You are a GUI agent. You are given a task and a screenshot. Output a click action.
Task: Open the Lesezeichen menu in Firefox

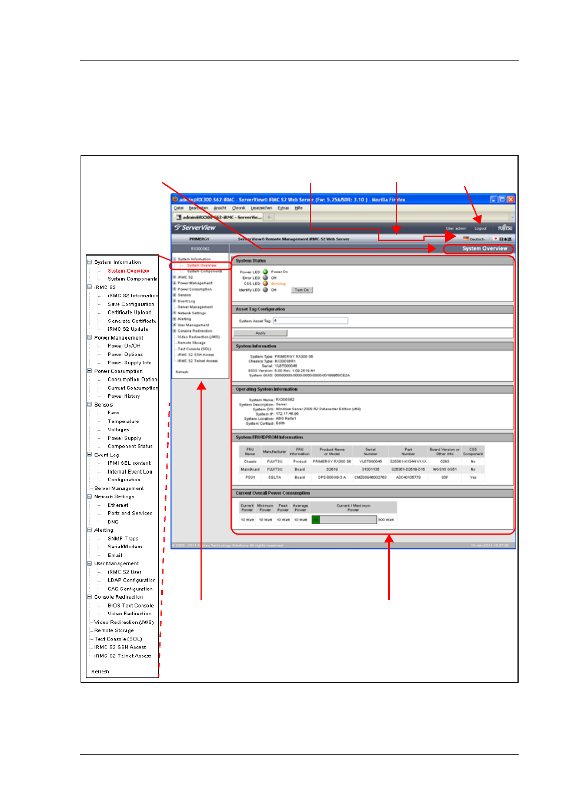261,208
